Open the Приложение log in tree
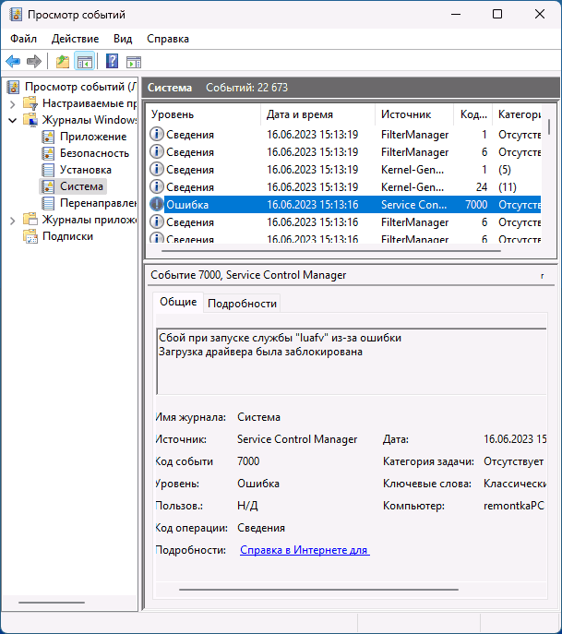 coord(93,137)
